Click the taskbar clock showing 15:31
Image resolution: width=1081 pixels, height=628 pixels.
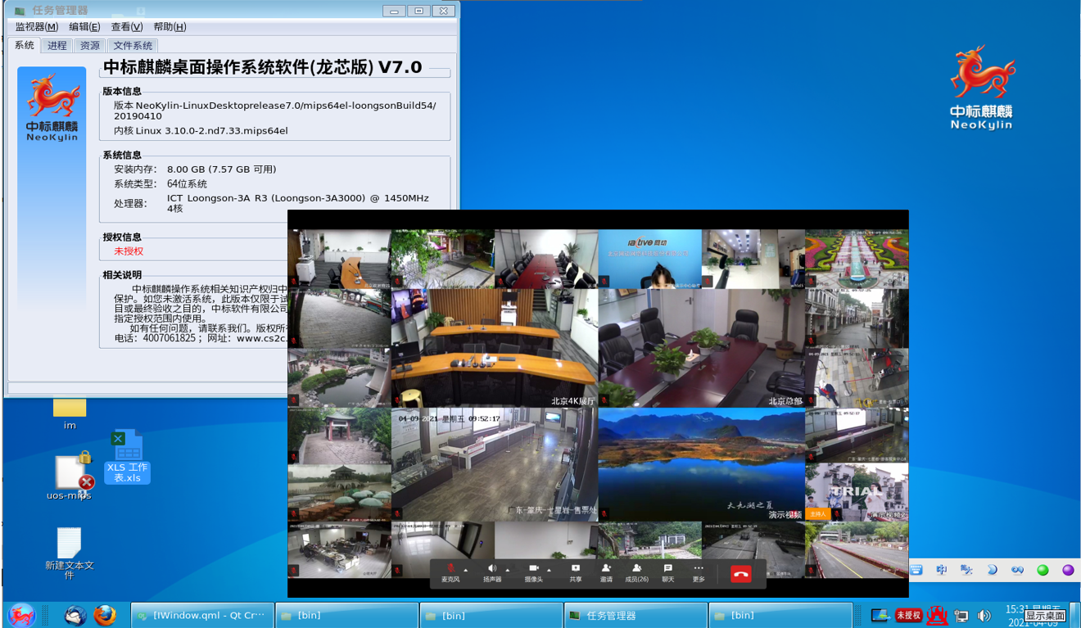click(x=1032, y=616)
